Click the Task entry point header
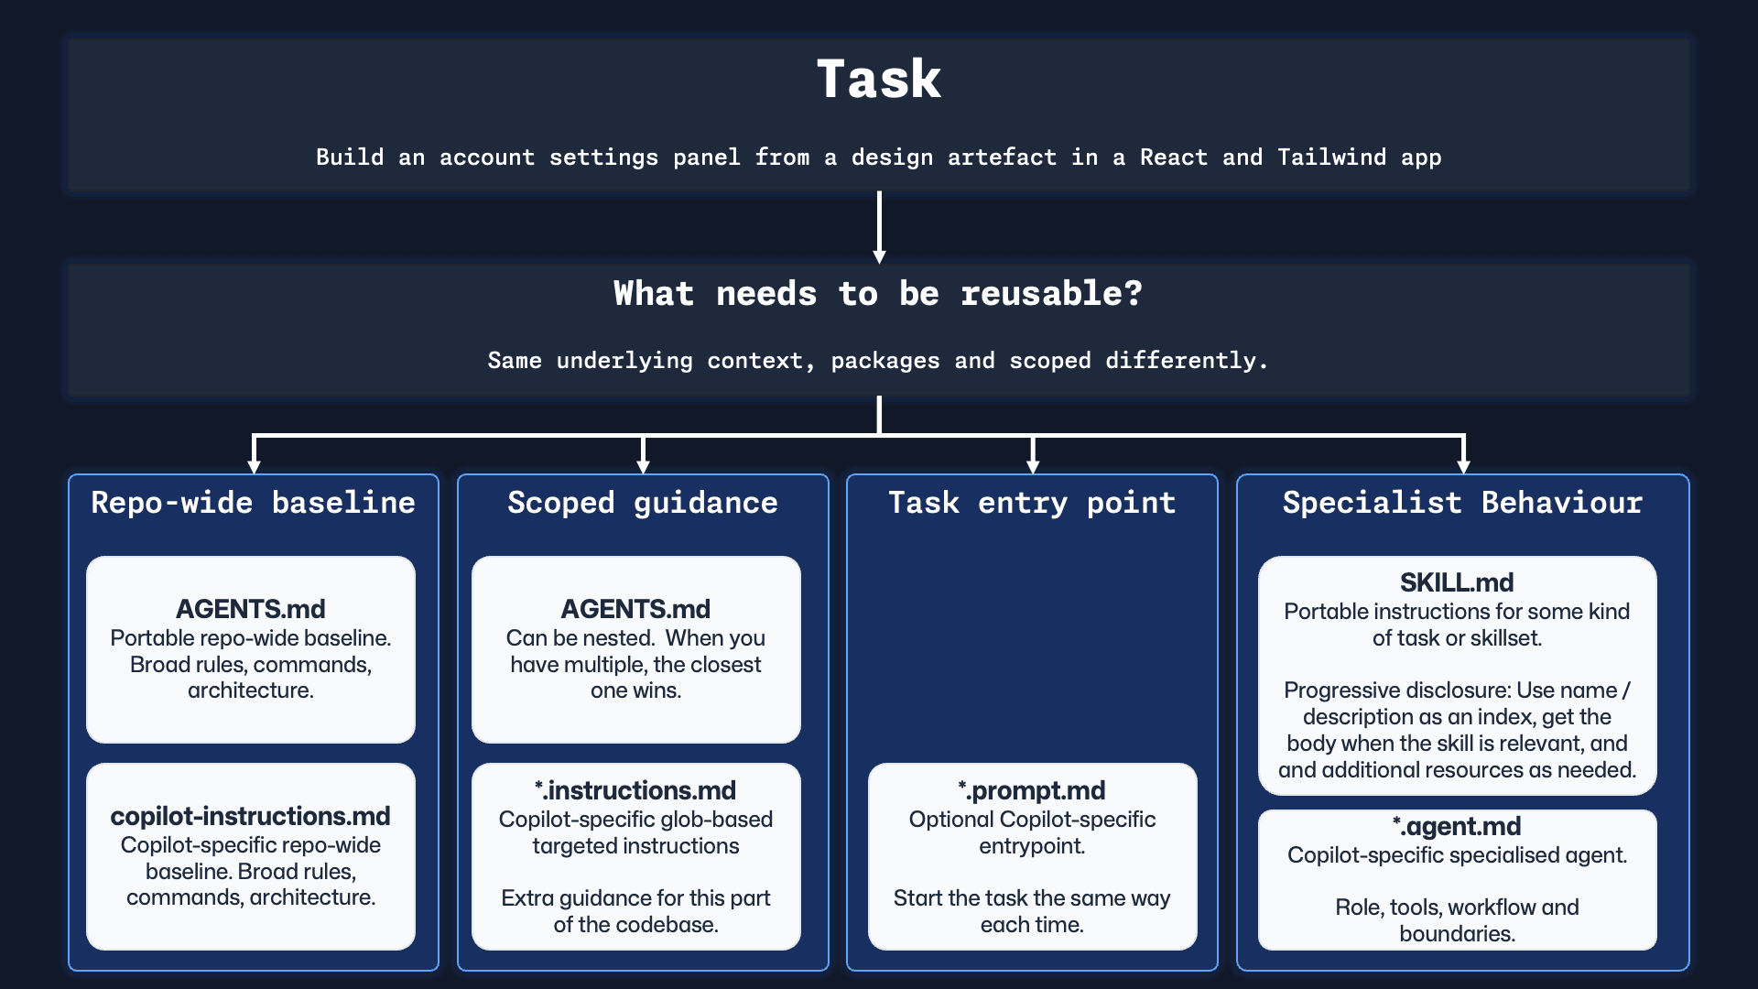 (x=1031, y=503)
